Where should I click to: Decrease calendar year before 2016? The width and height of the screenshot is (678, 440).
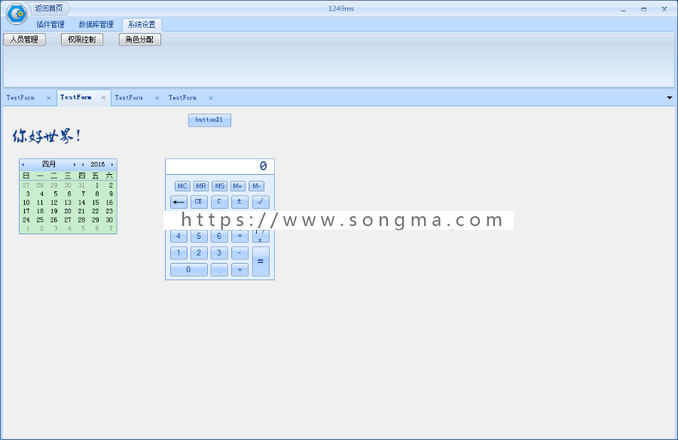[x=83, y=164]
